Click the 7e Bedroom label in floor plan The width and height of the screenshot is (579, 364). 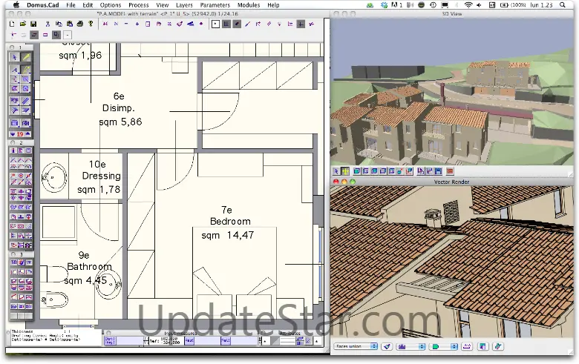[x=229, y=216]
